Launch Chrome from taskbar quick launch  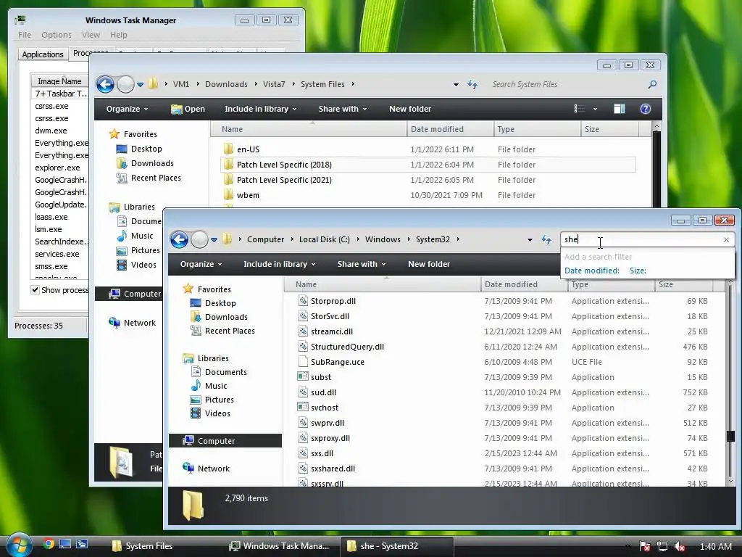coord(49,544)
